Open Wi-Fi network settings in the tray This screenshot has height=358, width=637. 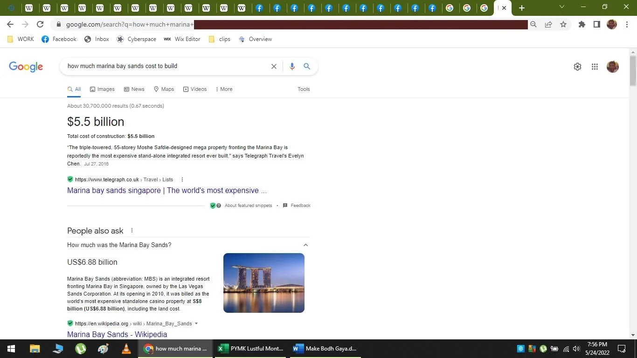click(x=566, y=349)
